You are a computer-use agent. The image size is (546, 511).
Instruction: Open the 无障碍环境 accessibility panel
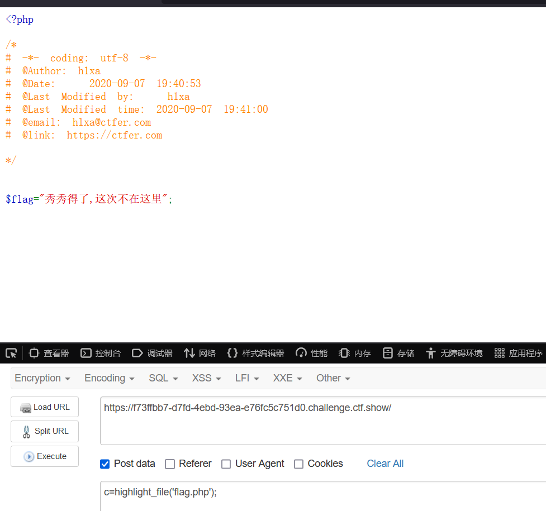[454, 353]
